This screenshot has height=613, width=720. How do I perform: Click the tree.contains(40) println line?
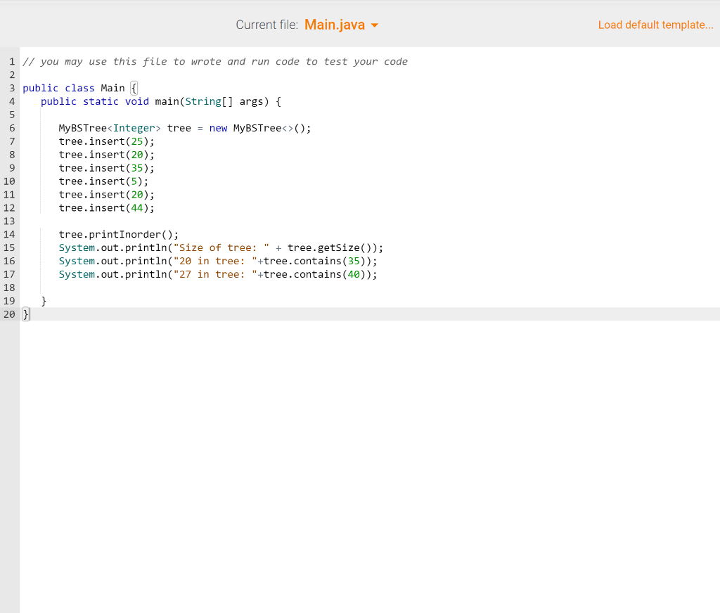(218, 275)
